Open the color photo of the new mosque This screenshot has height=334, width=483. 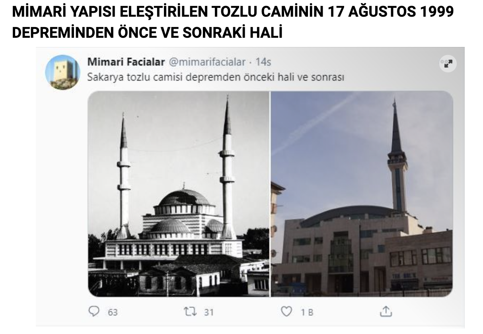(362, 194)
